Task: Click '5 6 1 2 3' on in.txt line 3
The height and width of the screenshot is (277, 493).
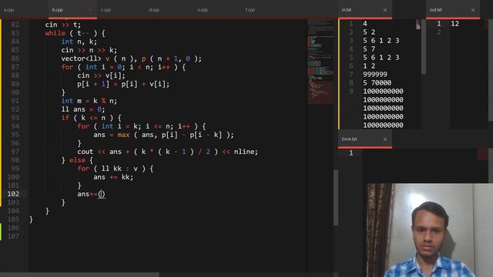Action: click(x=381, y=41)
